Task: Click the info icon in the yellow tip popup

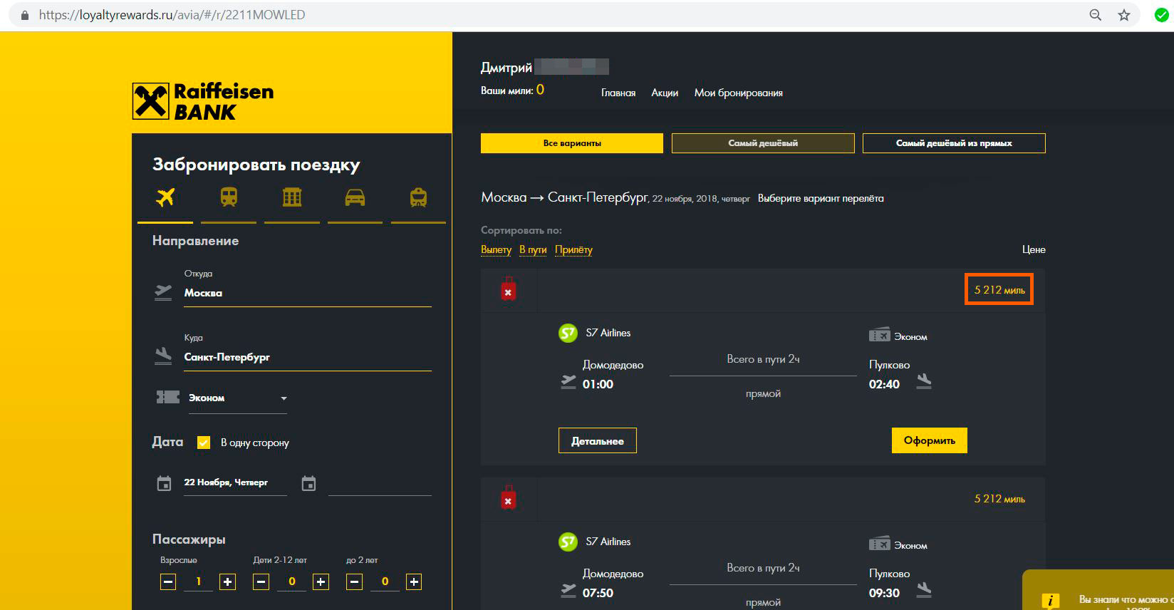Action: (x=1050, y=601)
